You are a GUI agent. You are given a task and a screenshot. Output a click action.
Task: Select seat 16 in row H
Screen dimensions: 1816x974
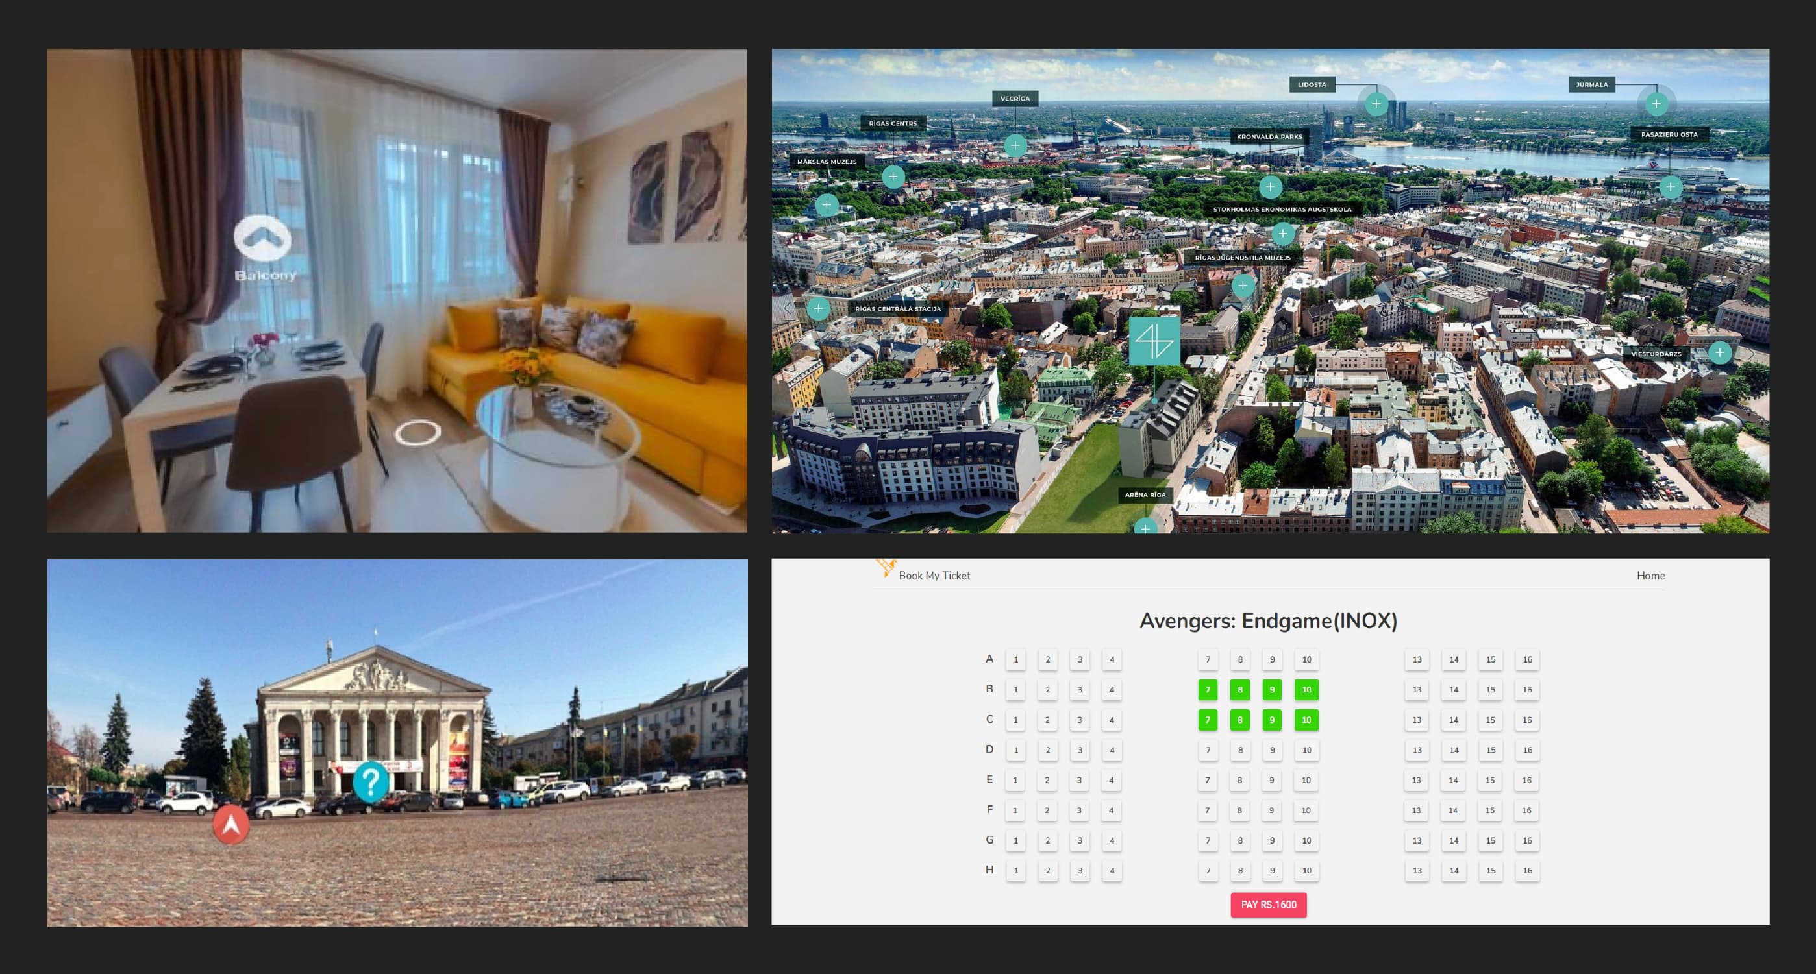pos(1527,871)
